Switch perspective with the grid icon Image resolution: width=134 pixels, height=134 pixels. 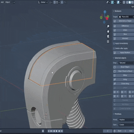[x=108, y=42]
